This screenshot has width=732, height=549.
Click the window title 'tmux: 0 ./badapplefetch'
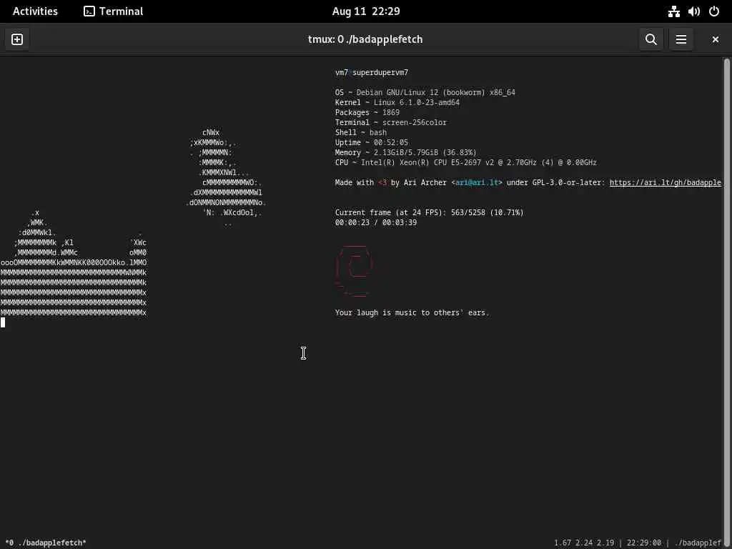click(365, 39)
